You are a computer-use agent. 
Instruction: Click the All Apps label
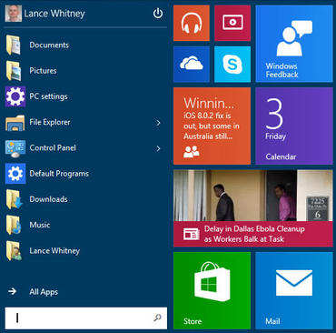(x=44, y=292)
